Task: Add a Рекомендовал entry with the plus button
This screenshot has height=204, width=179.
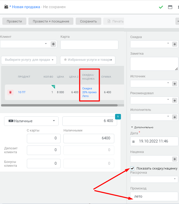Action: coord(175,100)
